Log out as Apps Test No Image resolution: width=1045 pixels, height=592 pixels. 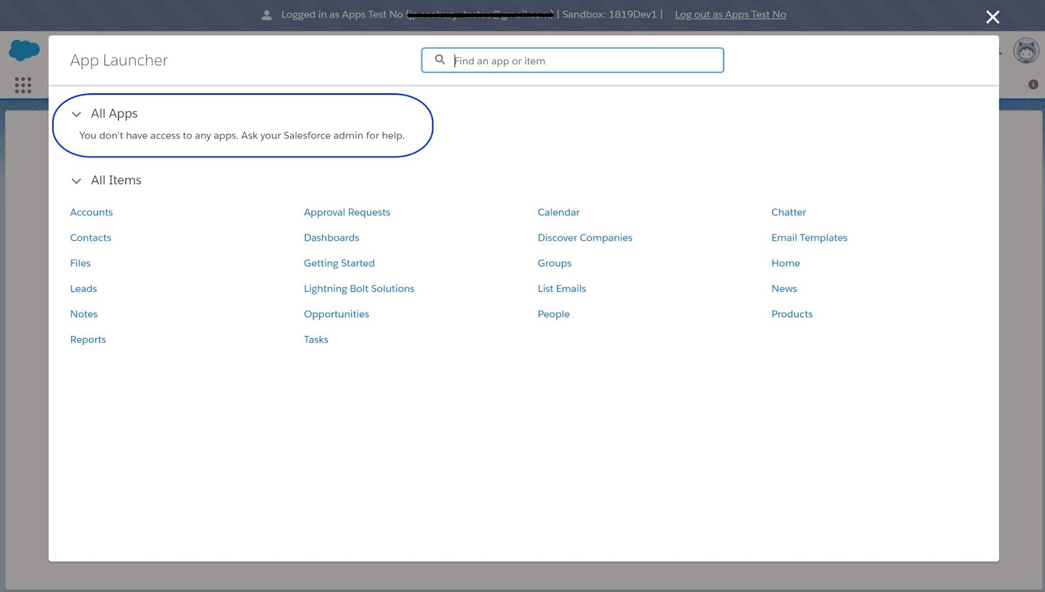click(x=730, y=14)
